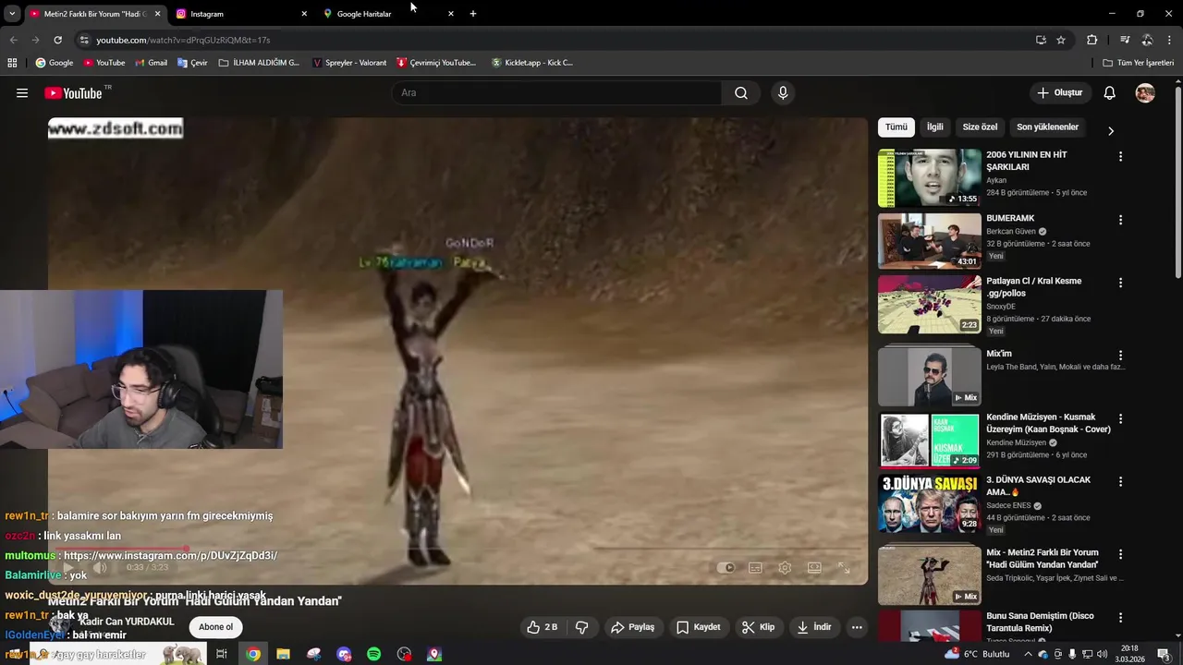Open options for 2006 YILININ EN HİT ŞARKILARI
Image resolution: width=1183 pixels, height=665 pixels.
tap(1120, 157)
